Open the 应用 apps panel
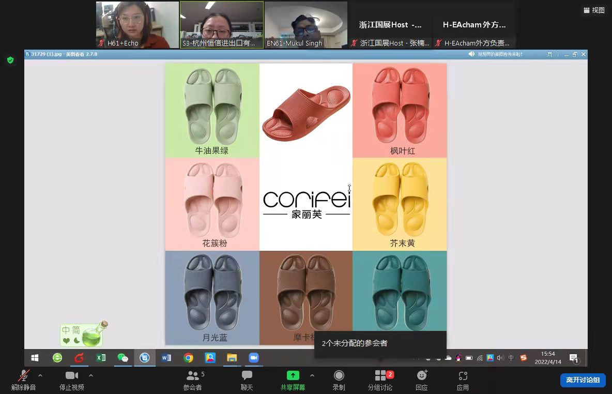The height and width of the screenshot is (394, 612). pos(463,380)
